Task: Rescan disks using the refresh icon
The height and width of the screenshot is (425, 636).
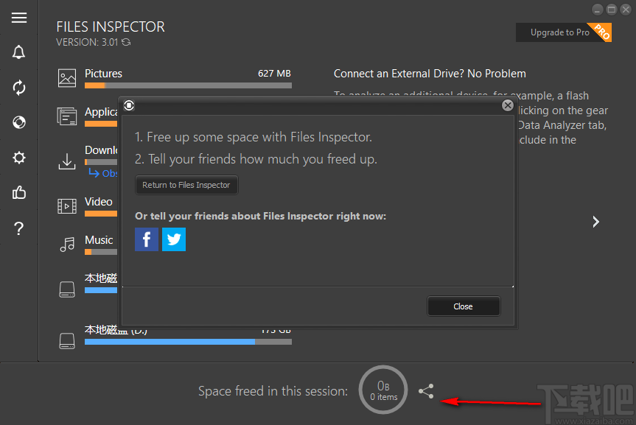Action: pyautogui.click(x=18, y=88)
